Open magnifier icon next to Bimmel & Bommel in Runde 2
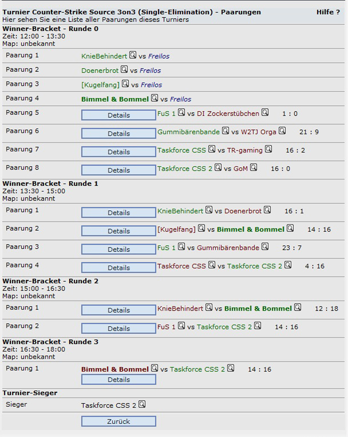Screen dimensions: 348x437 click(x=298, y=307)
